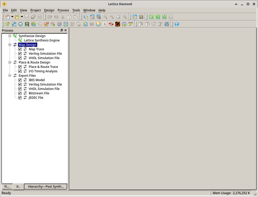Image resolution: width=258 pixels, height=197 pixels.
Task: Open Spreadsheet View pencil-star icon
Action: click(8, 24)
